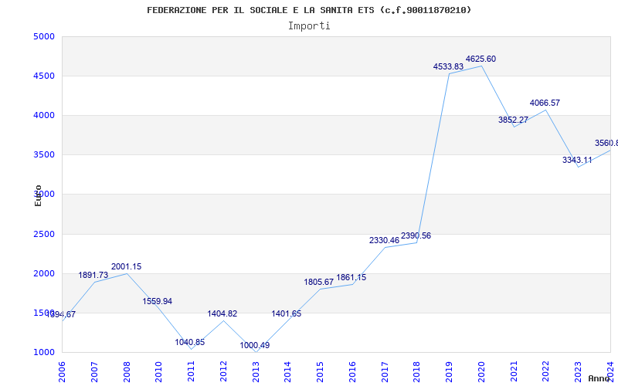The width and height of the screenshot is (618, 386).
Task: Click the peak value label 4625.60
Action: click(x=480, y=59)
